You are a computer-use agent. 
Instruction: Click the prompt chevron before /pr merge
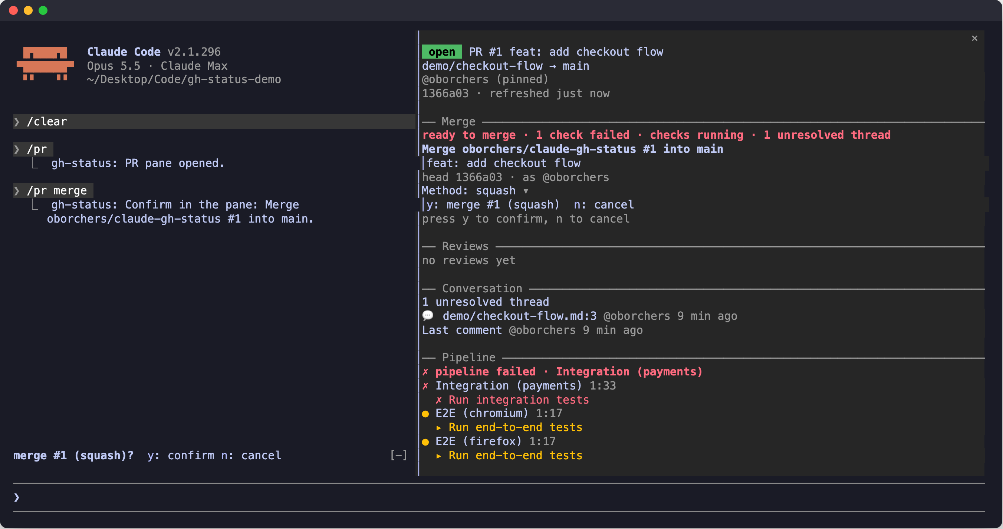tap(17, 191)
